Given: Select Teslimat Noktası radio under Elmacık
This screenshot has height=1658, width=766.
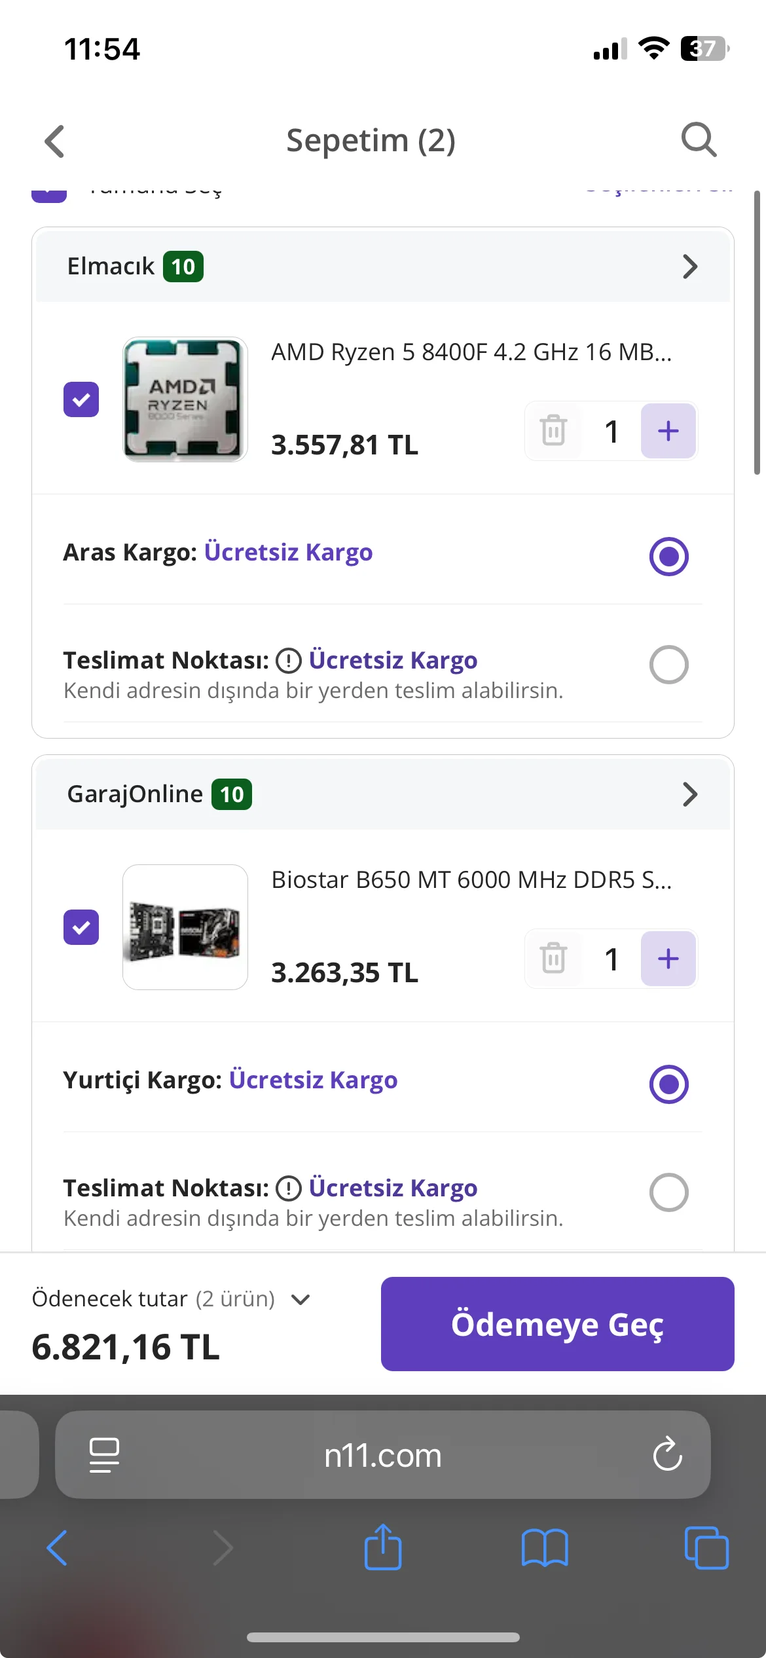Looking at the screenshot, I should pos(668,665).
